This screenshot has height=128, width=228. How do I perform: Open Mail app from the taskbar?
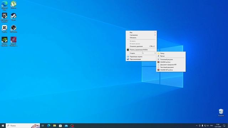click(66, 126)
